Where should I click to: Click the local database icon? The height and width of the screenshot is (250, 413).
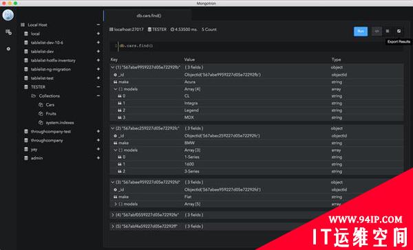coord(26,34)
